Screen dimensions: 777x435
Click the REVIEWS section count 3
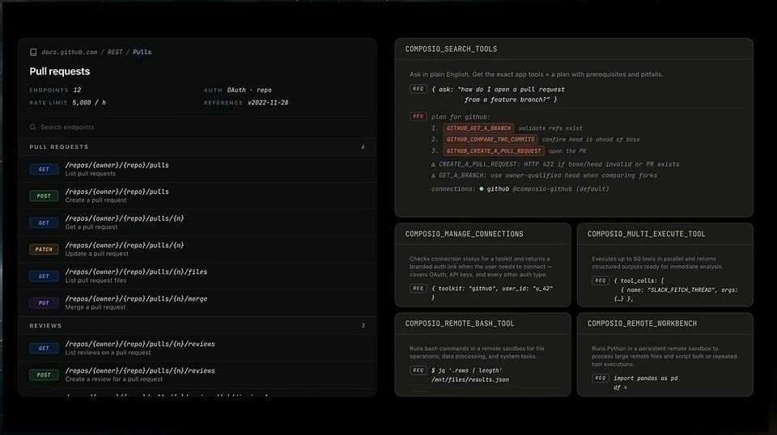pyautogui.click(x=363, y=326)
